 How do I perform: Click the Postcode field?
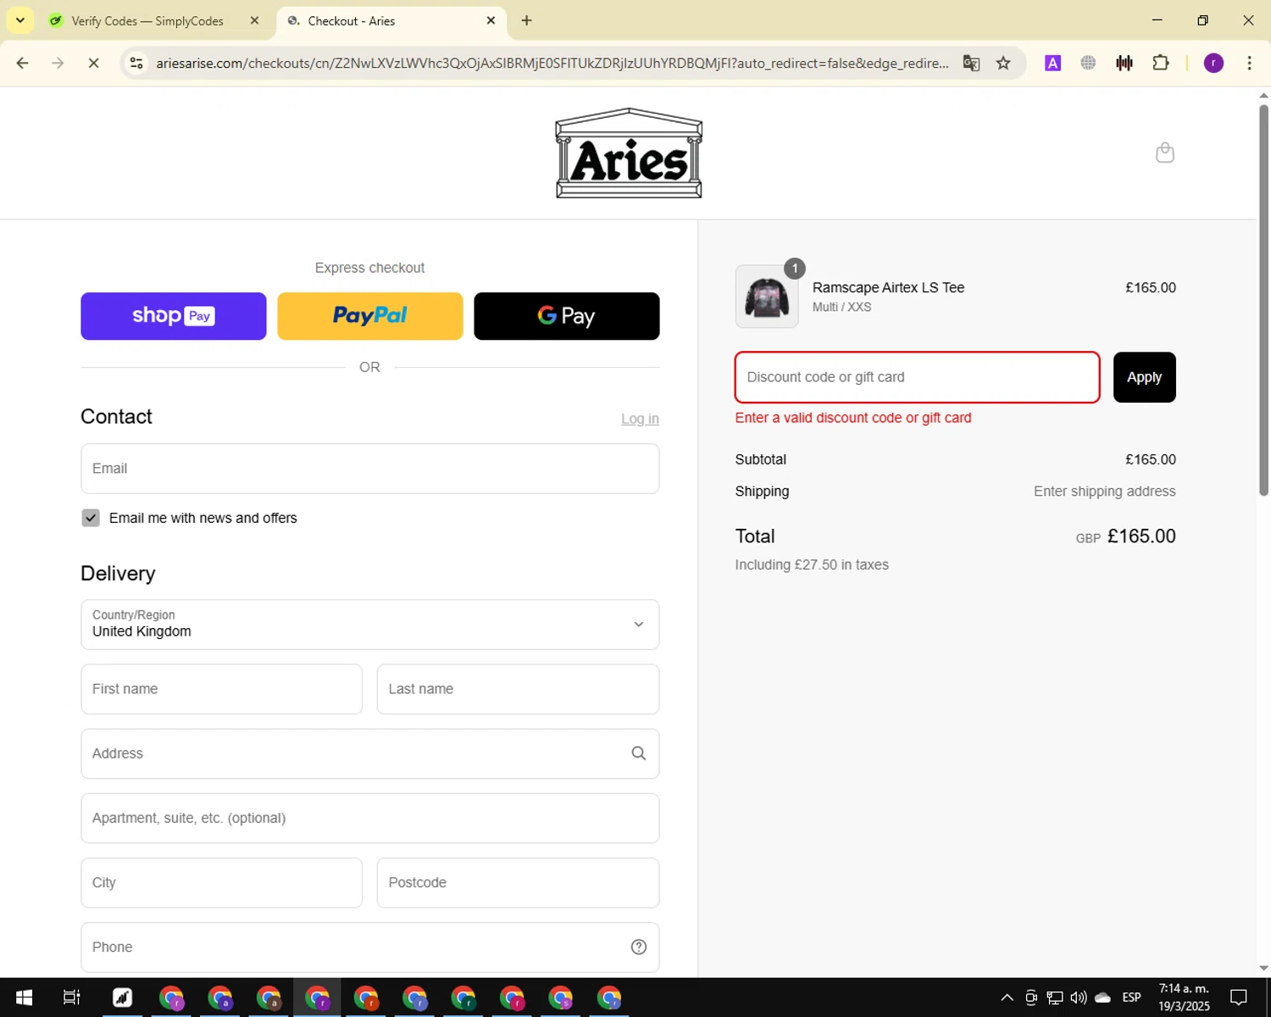coord(518,882)
